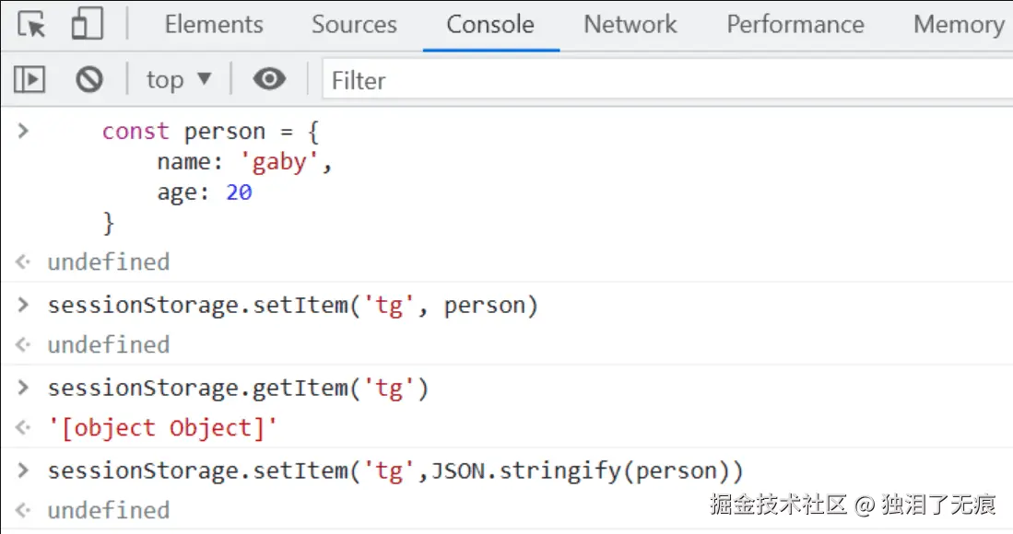
Task: Select the Console tab
Action: click(490, 25)
